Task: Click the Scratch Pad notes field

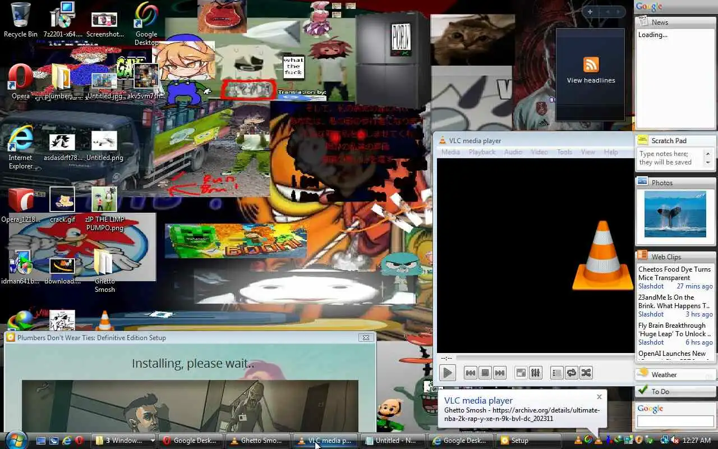Action: coord(671,158)
